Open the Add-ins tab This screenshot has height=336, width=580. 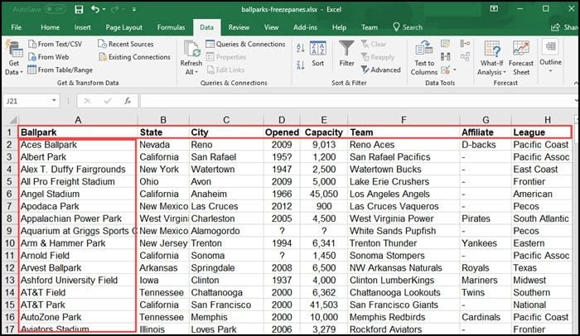point(305,27)
